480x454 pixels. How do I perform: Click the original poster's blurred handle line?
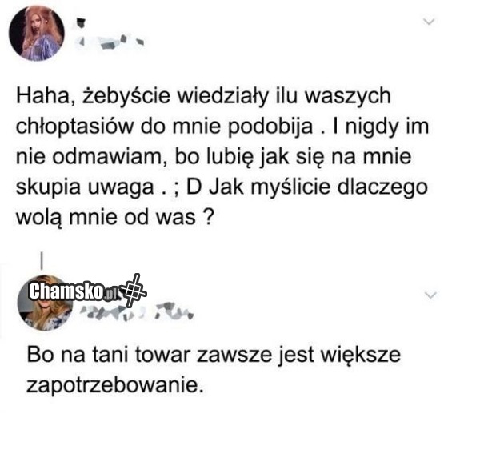pyautogui.click(x=110, y=42)
